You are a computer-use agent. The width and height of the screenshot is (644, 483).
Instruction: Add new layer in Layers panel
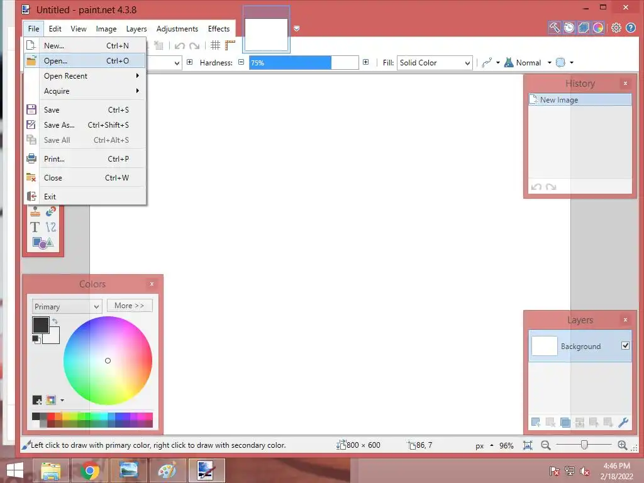(536, 422)
